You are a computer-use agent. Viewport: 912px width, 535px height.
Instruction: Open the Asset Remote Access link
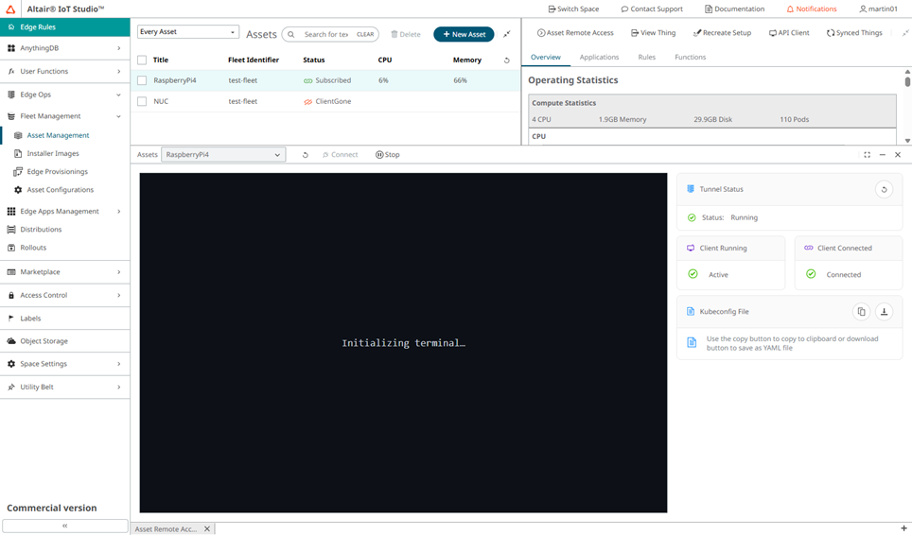(575, 33)
